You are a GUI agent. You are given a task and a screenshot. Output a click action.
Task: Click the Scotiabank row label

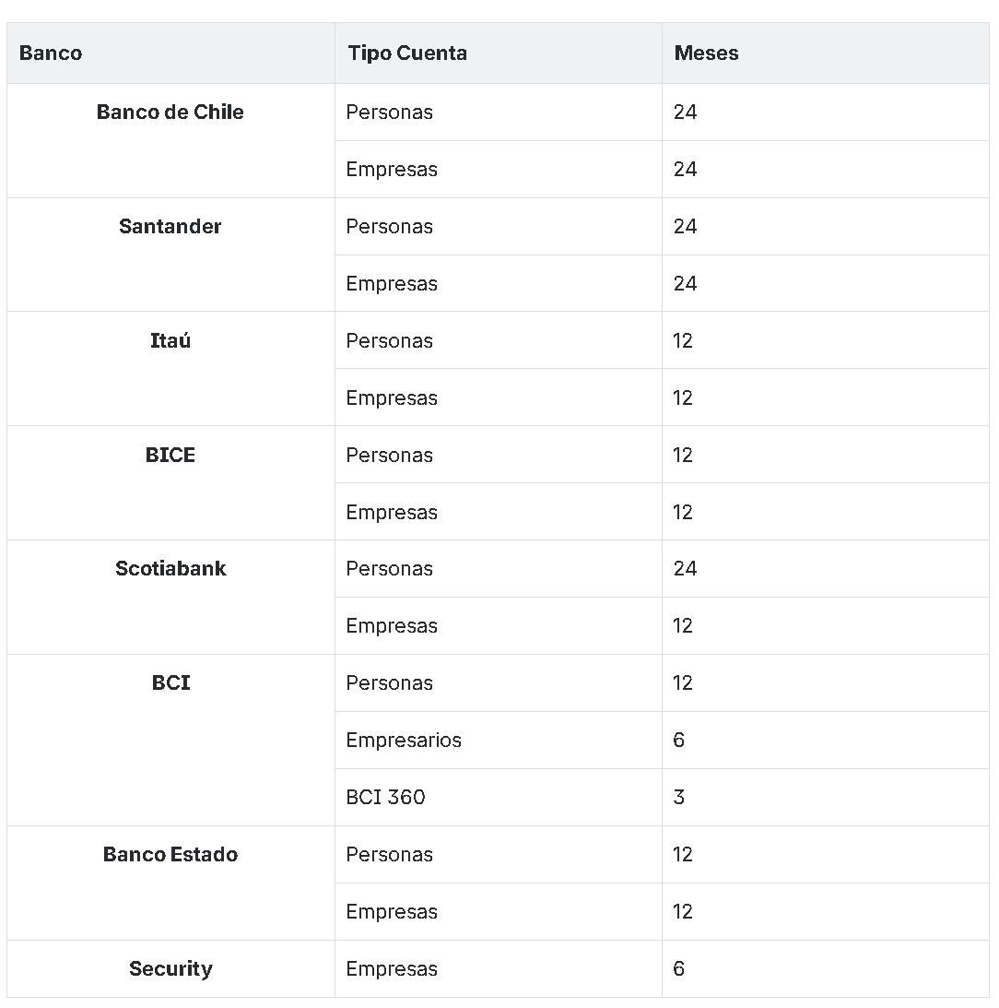click(170, 569)
